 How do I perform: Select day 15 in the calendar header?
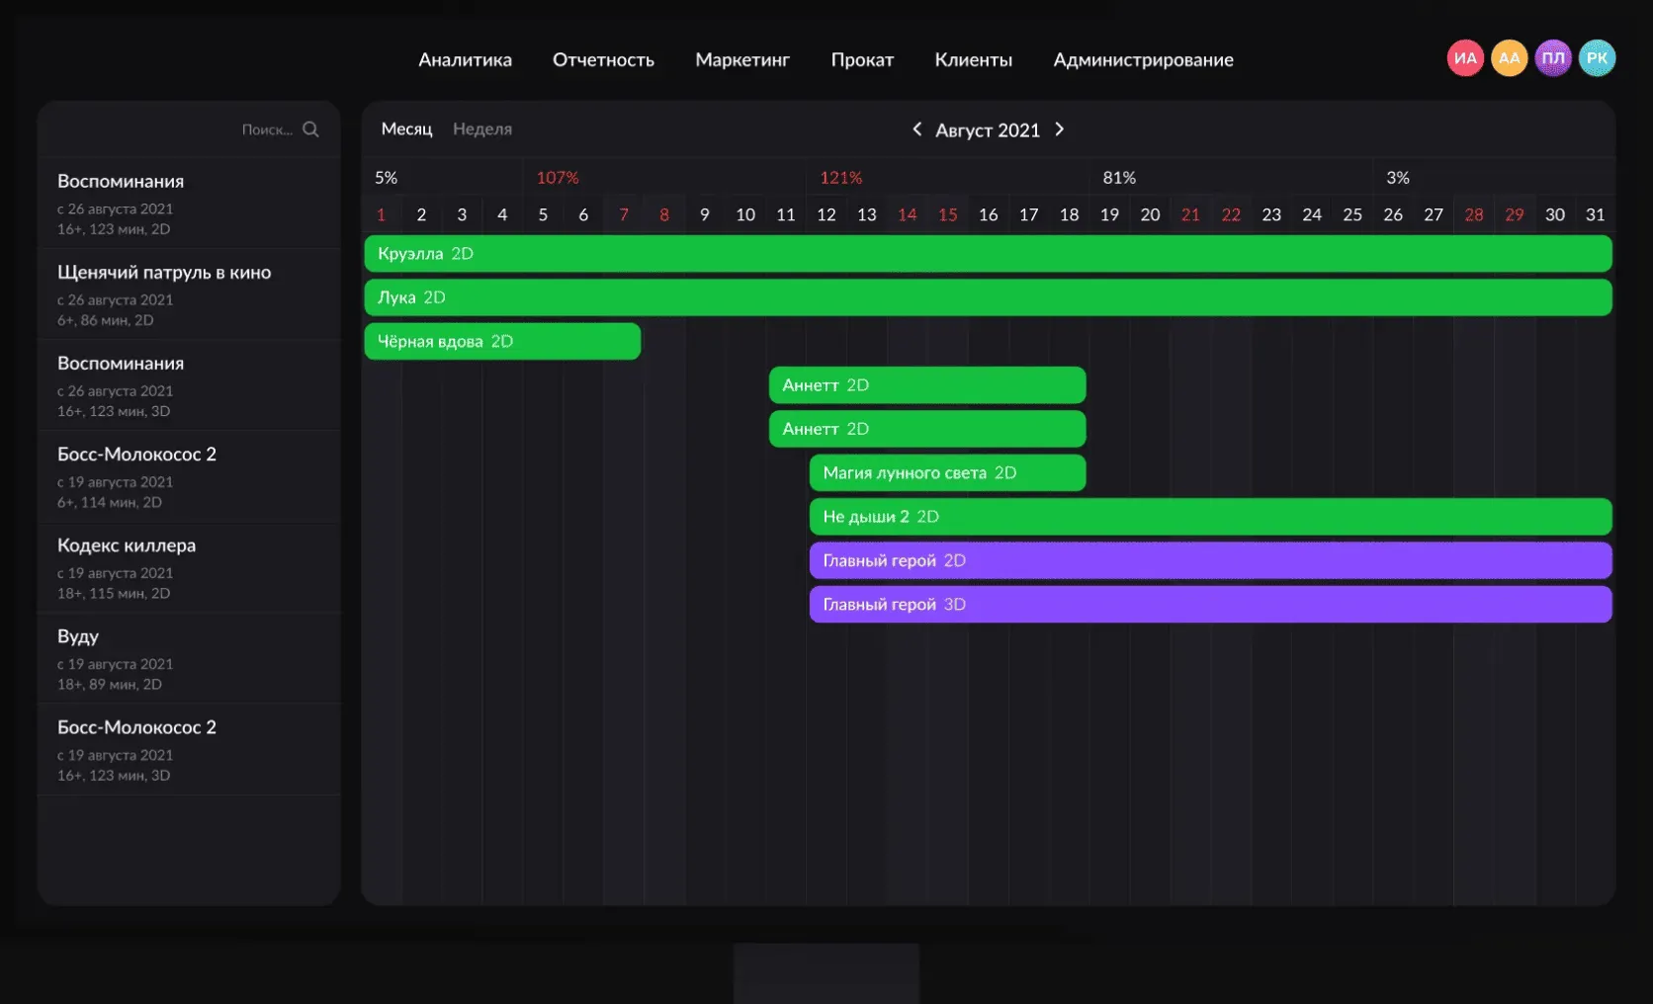click(x=948, y=214)
